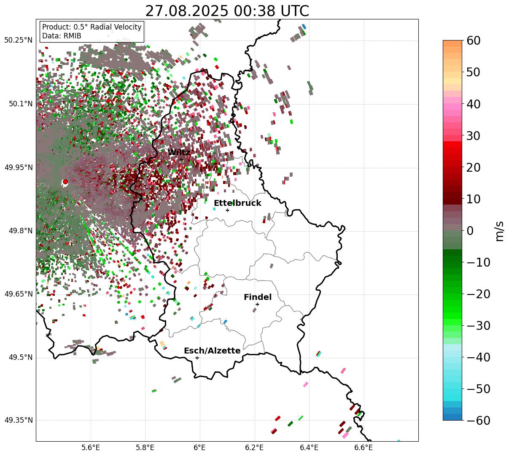
Task: Click the 50.1°N latitude label
Action: (x=20, y=104)
